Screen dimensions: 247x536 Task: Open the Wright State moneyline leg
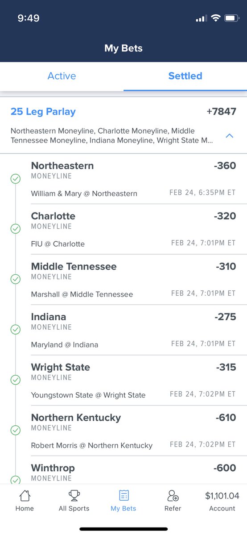pos(133,381)
